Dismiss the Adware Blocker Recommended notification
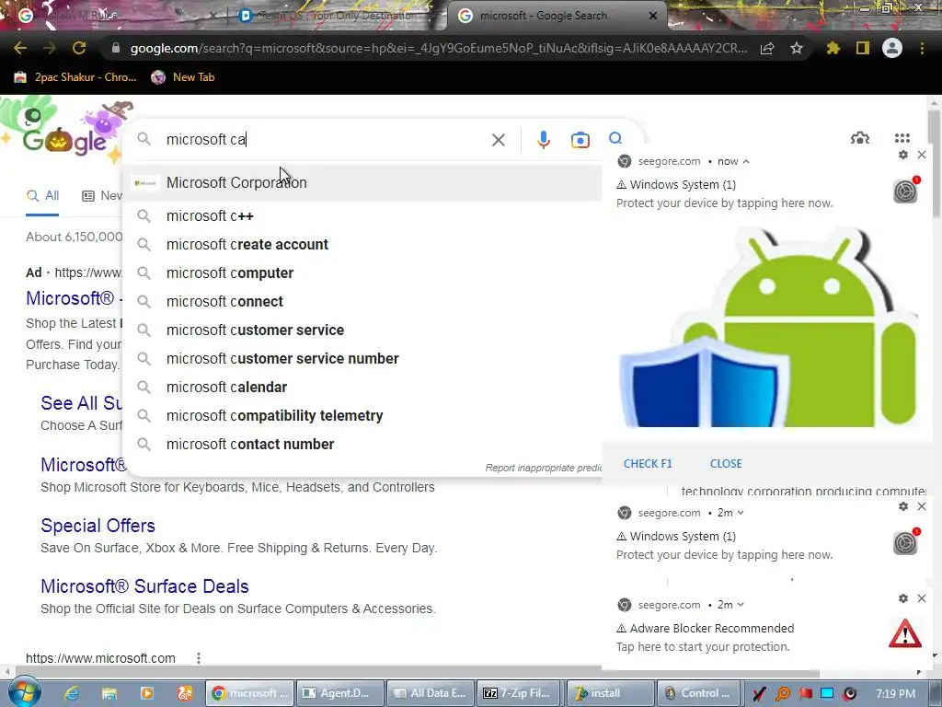 pos(922,598)
